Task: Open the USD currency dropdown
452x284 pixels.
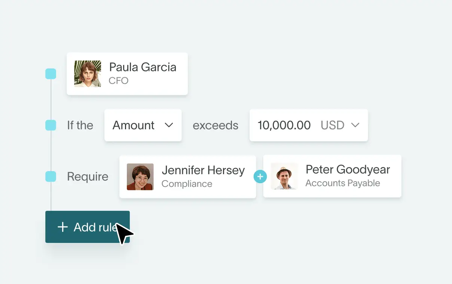Action: pos(341,125)
